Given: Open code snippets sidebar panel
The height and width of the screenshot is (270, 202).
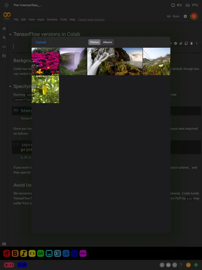Looking at the screenshot, I should click(4, 47).
